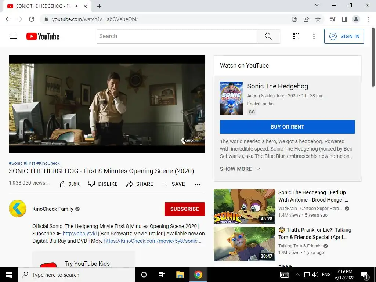Click the #KinoCheck hashtag
The image size is (376, 282).
(x=48, y=163)
